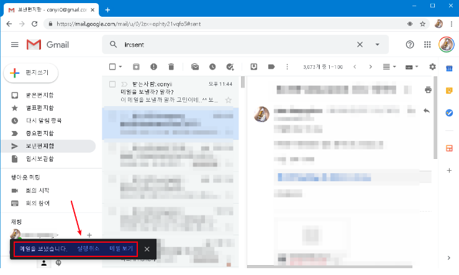Open the 받은편지함 inbox folder

[40, 96]
